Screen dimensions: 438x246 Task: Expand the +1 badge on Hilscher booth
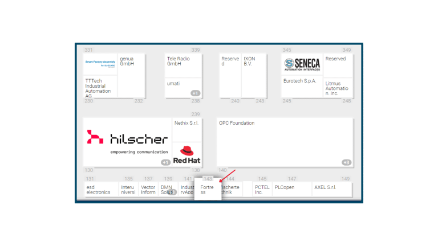click(x=165, y=162)
